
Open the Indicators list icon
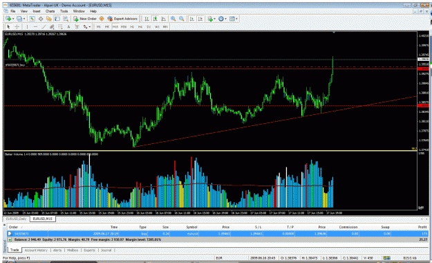coord(210,19)
